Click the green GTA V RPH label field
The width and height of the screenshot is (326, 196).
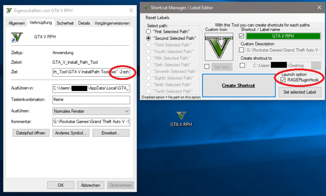[284, 36]
